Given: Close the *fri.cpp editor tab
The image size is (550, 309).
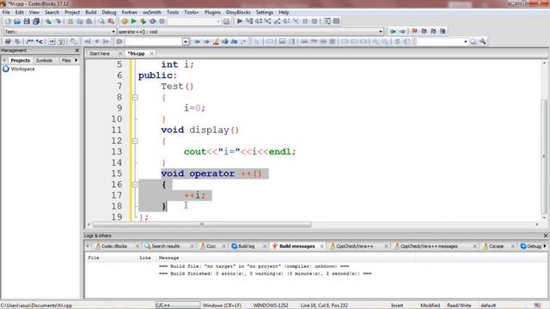Looking at the screenshot, I should 151,53.
